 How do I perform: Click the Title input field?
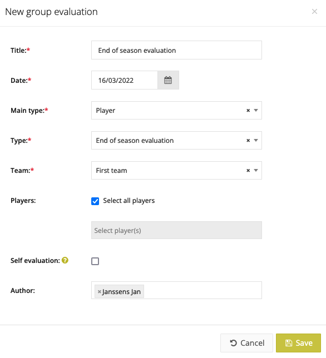pos(176,50)
